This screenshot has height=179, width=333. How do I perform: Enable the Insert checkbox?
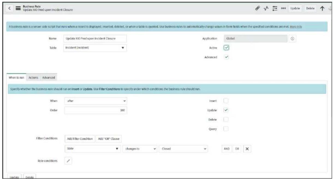click(x=226, y=101)
